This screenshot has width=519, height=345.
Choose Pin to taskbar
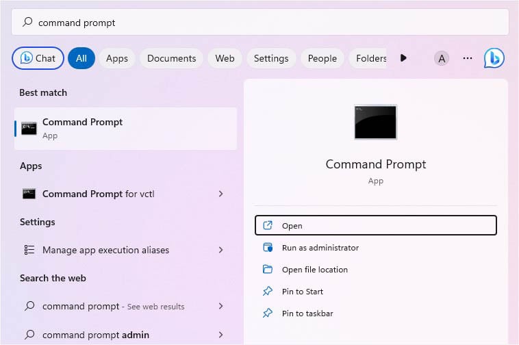pyautogui.click(x=376, y=314)
